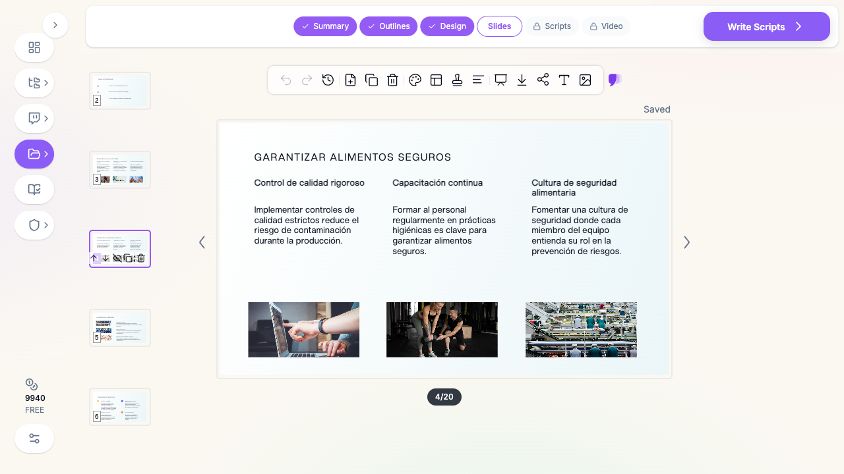Screen dimensions: 844x474
Task: Move selected slide up
Action: [x=94, y=258]
